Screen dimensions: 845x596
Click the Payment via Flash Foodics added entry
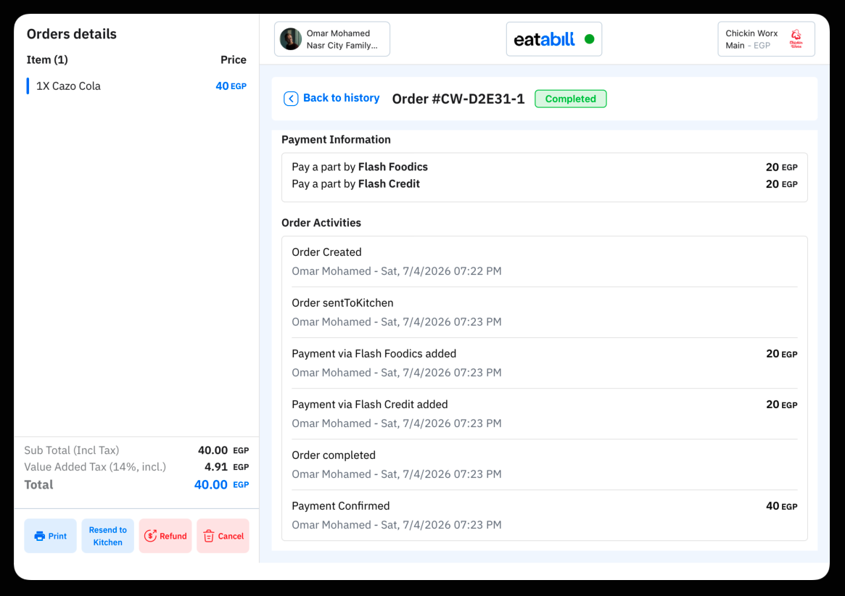click(544, 363)
